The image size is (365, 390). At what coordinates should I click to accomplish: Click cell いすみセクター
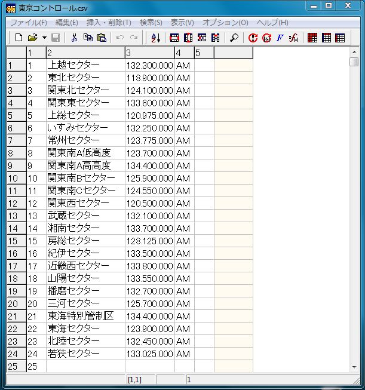click(85, 128)
